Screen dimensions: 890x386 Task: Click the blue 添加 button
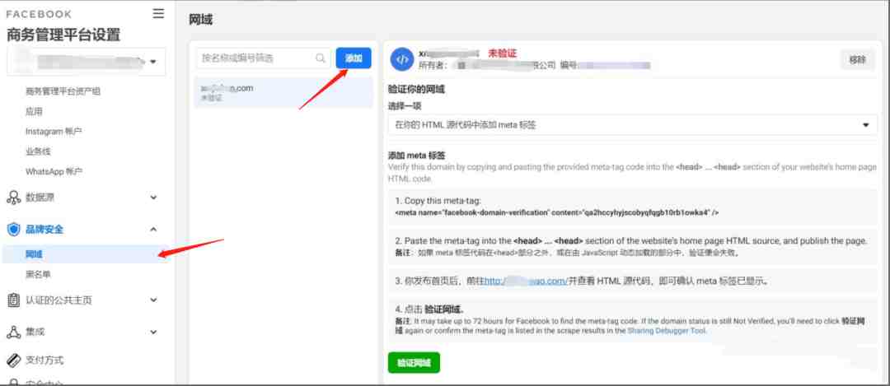coord(354,58)
